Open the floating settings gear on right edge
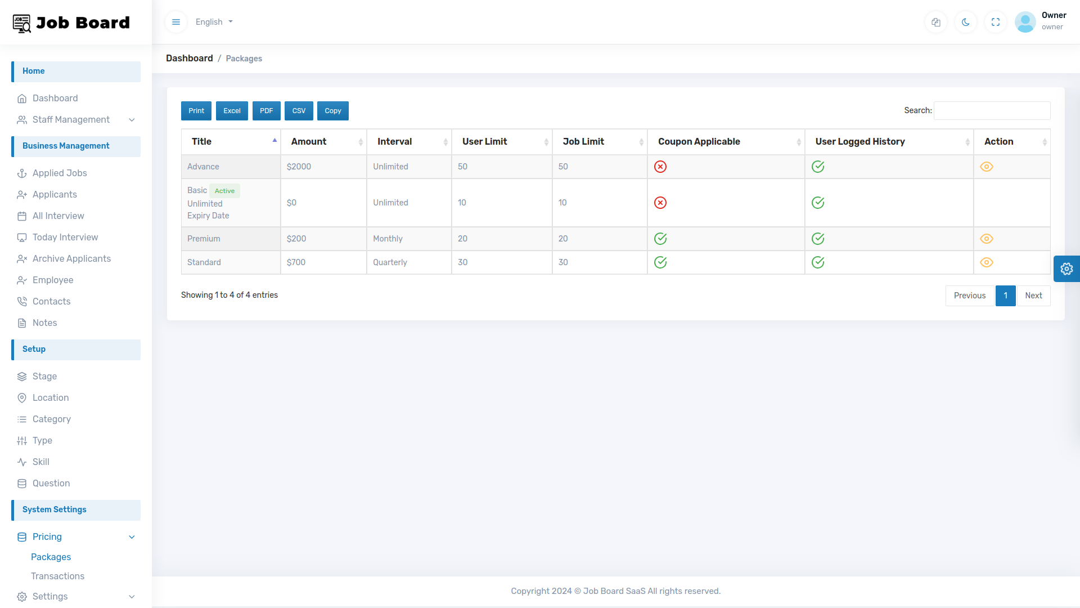 [1066, 269]
